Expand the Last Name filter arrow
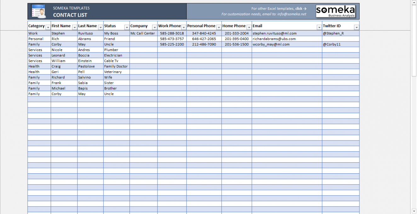417x214 pixels. [100, 27]
